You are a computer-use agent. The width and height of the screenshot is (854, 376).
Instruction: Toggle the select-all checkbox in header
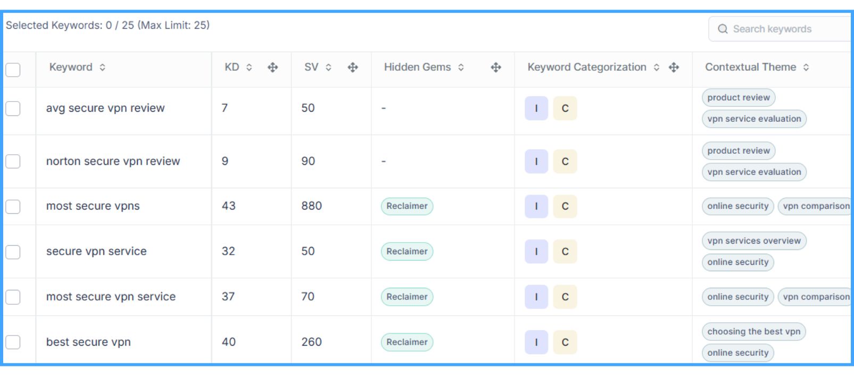(x=13, y=70)
